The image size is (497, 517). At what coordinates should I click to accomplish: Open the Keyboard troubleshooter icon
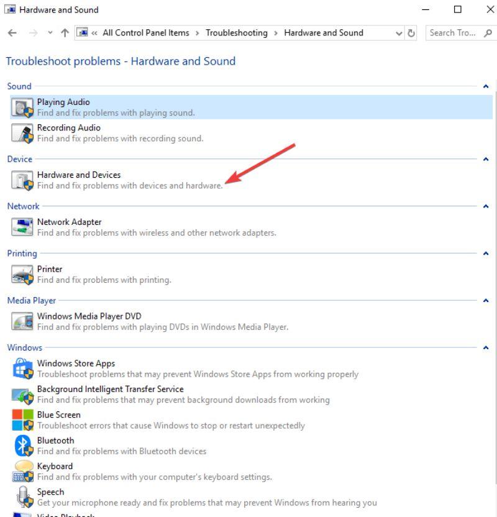[23, 472]
